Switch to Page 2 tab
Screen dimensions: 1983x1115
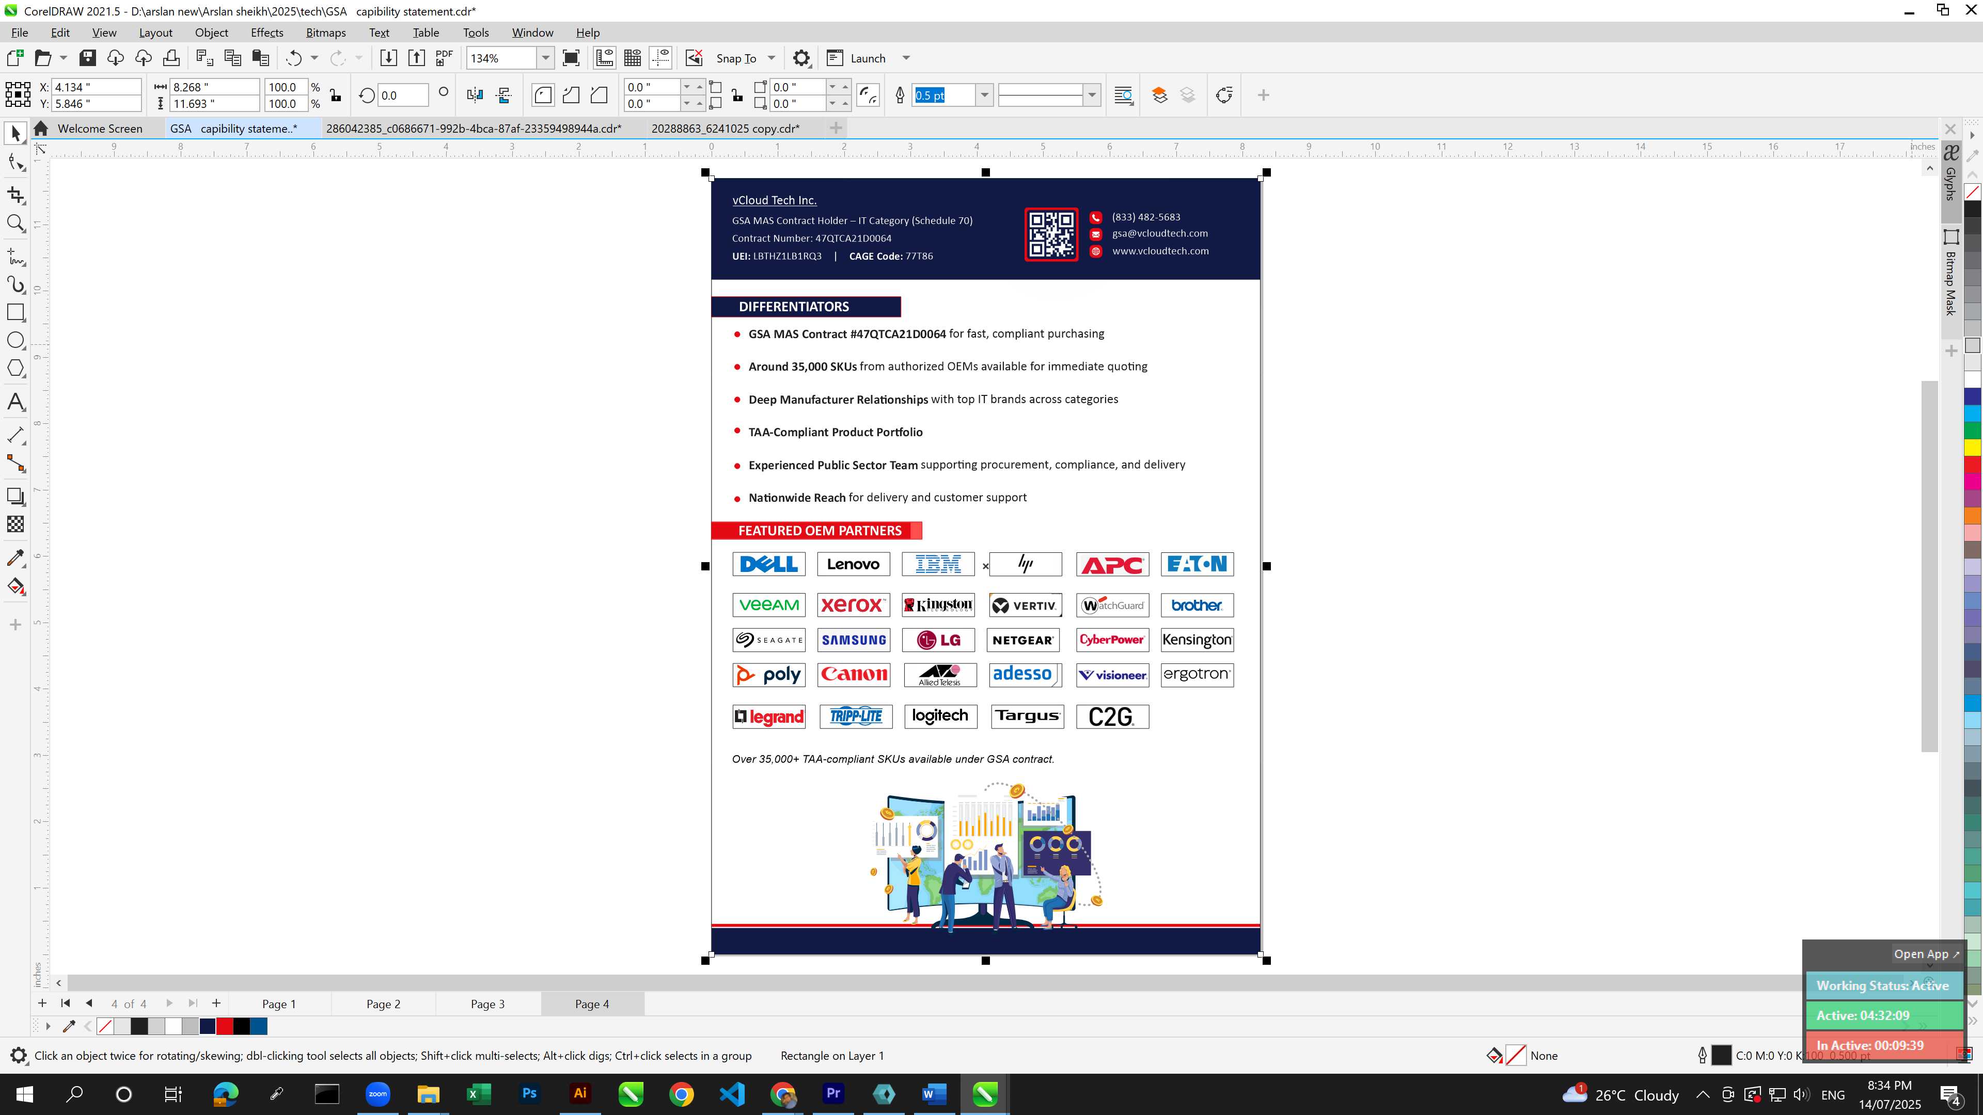pos(383,1004)
